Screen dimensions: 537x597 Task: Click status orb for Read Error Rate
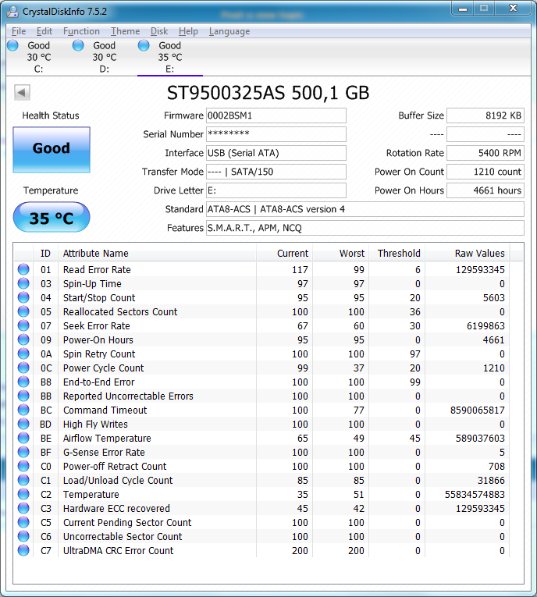[23, 269]
